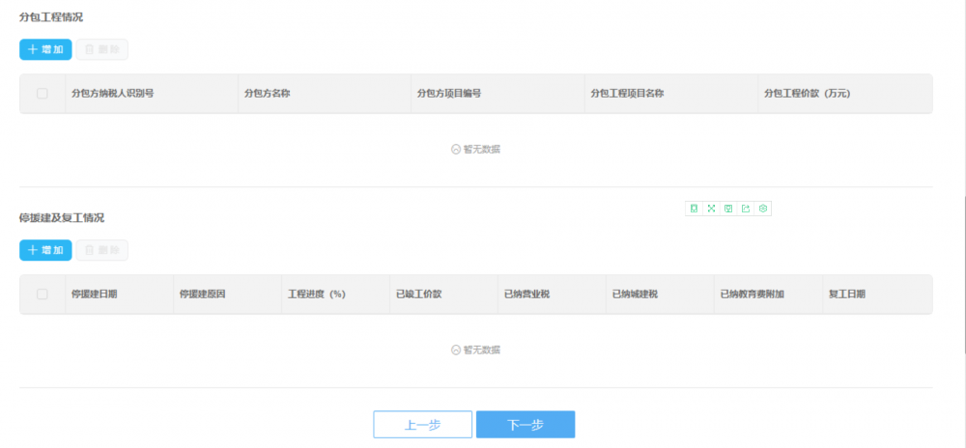Image resolution: width=966 pixels, height=448 pixels.
Task: Go back with the 上一步 button
Action: point(423,425)
